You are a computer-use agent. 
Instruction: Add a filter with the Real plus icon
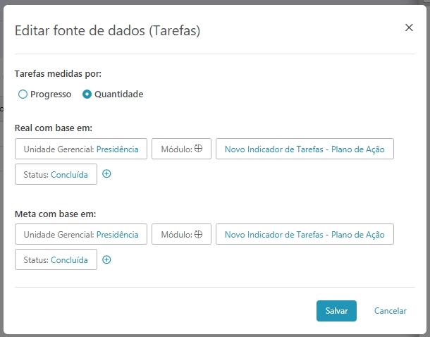(x=107, y=174)
